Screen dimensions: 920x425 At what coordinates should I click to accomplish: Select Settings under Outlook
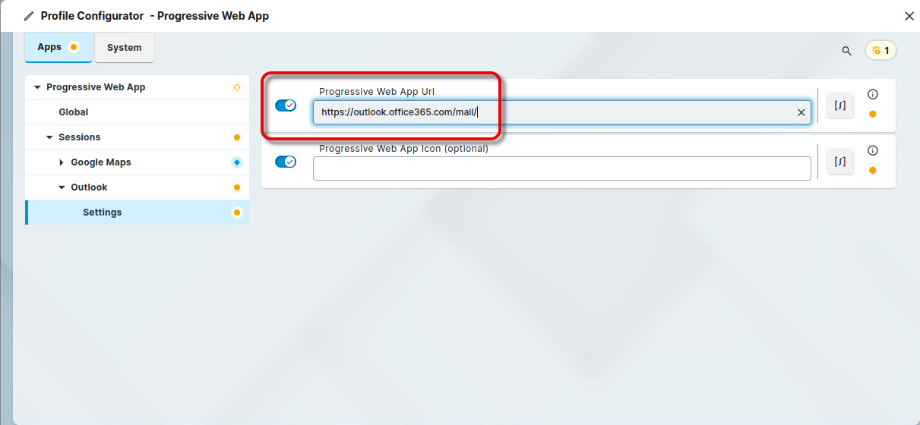click(x=103, y=212)
